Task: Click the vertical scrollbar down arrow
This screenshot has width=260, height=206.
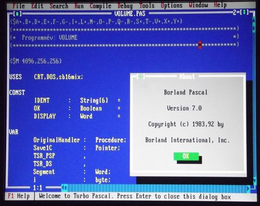Action: 255,180
